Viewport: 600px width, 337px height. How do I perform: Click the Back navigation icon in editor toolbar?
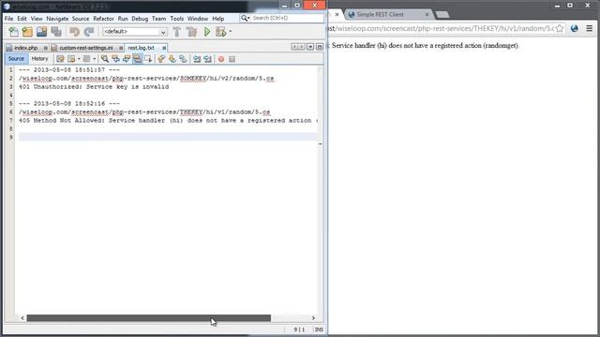tap(71, 59)
